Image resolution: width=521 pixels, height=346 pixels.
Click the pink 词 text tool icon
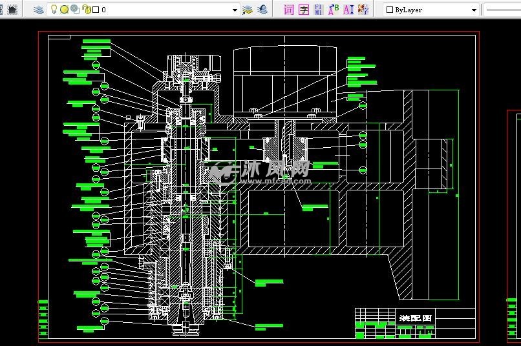[289, 10]
